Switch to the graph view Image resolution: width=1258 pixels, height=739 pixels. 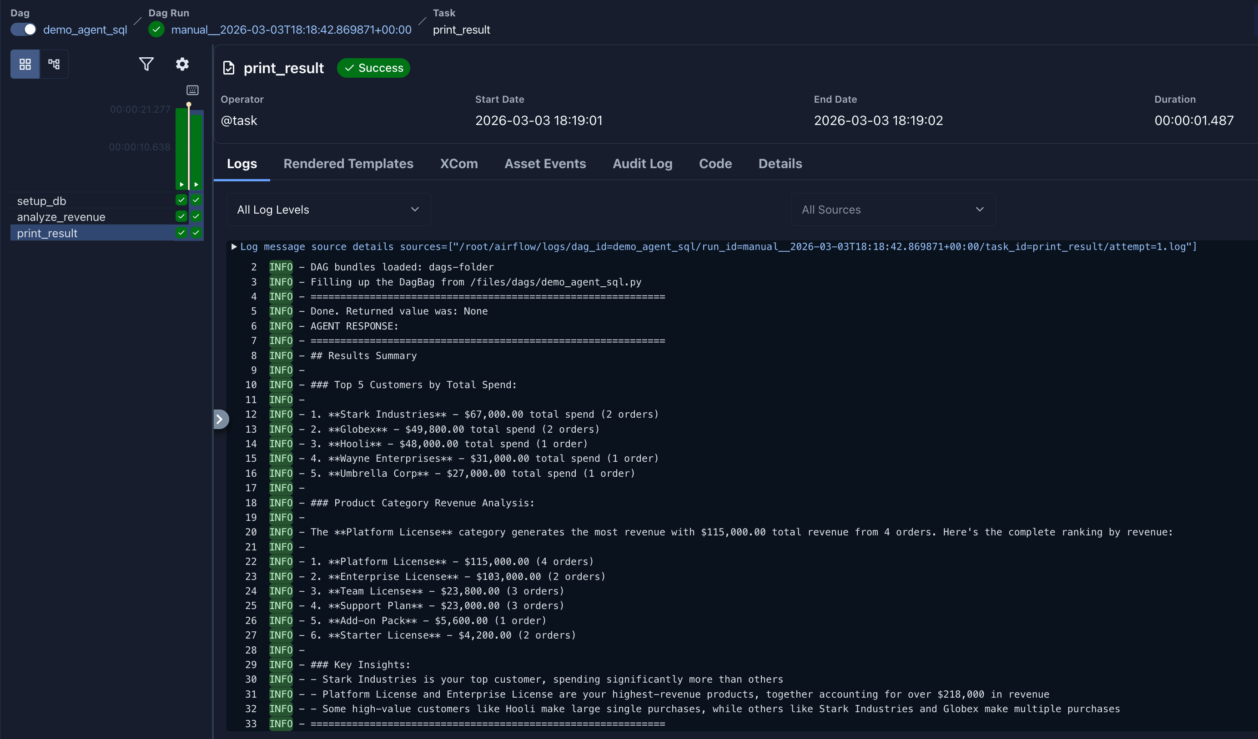54,64
